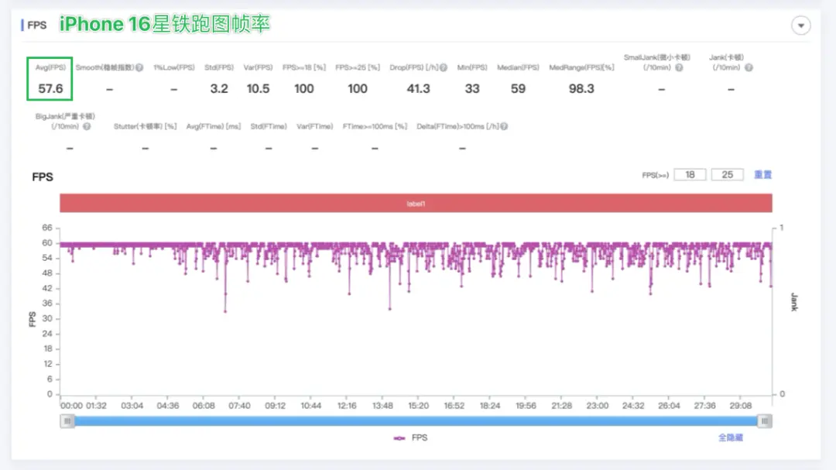Open help icon next to SmallJank
Viewport: 836px width, 470px height.
pos(680,68)
